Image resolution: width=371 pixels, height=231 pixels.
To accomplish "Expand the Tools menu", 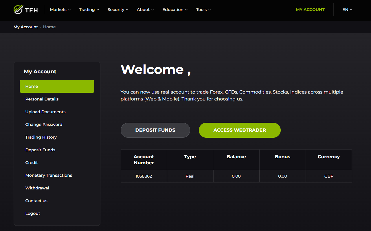I will [x=203, y=10].
